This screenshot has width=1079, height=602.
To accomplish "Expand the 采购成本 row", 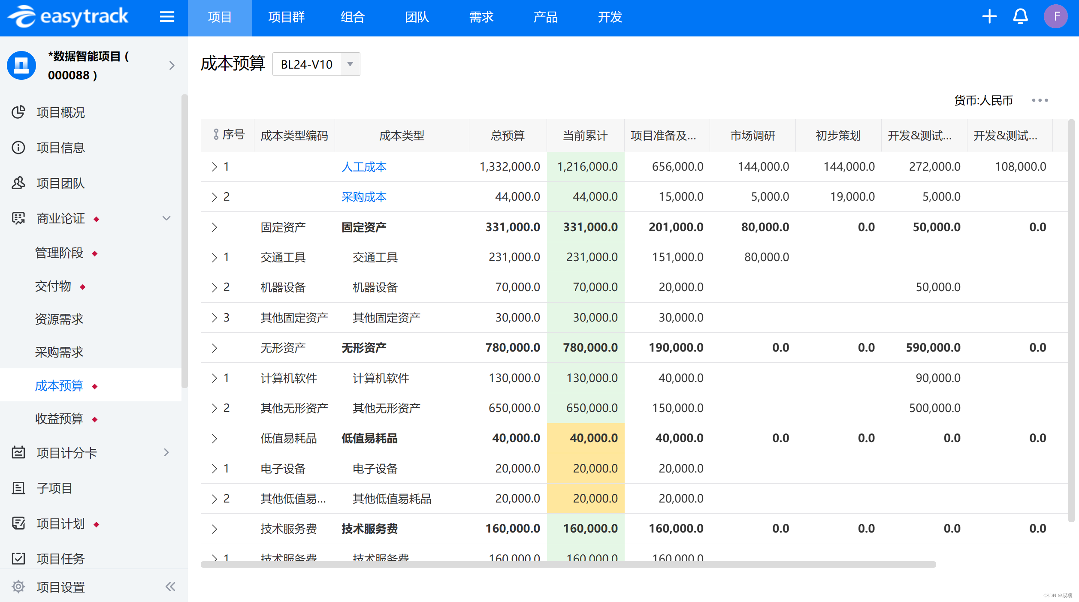I will (x=215, y=197).
